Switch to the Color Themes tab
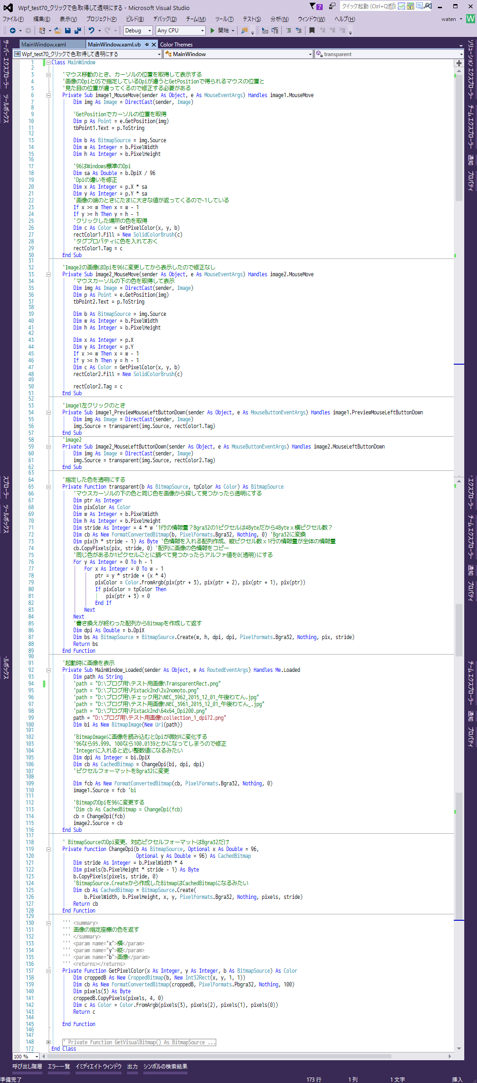The image size is (477, 1083). click(x=176, y=44)
